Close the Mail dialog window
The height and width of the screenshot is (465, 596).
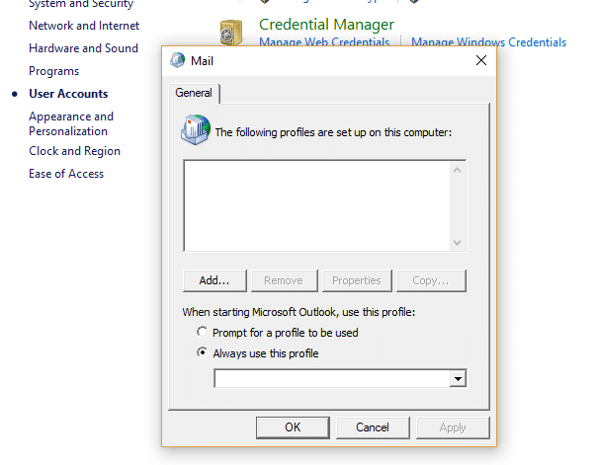pyautogui.click(x=481, y=60)
